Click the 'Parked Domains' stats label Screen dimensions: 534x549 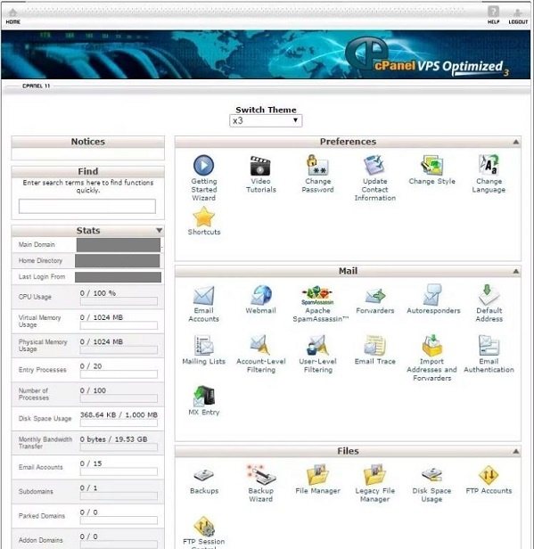click(x=42, y=516)
